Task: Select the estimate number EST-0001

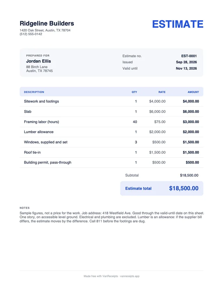Action: pos(189,56)
